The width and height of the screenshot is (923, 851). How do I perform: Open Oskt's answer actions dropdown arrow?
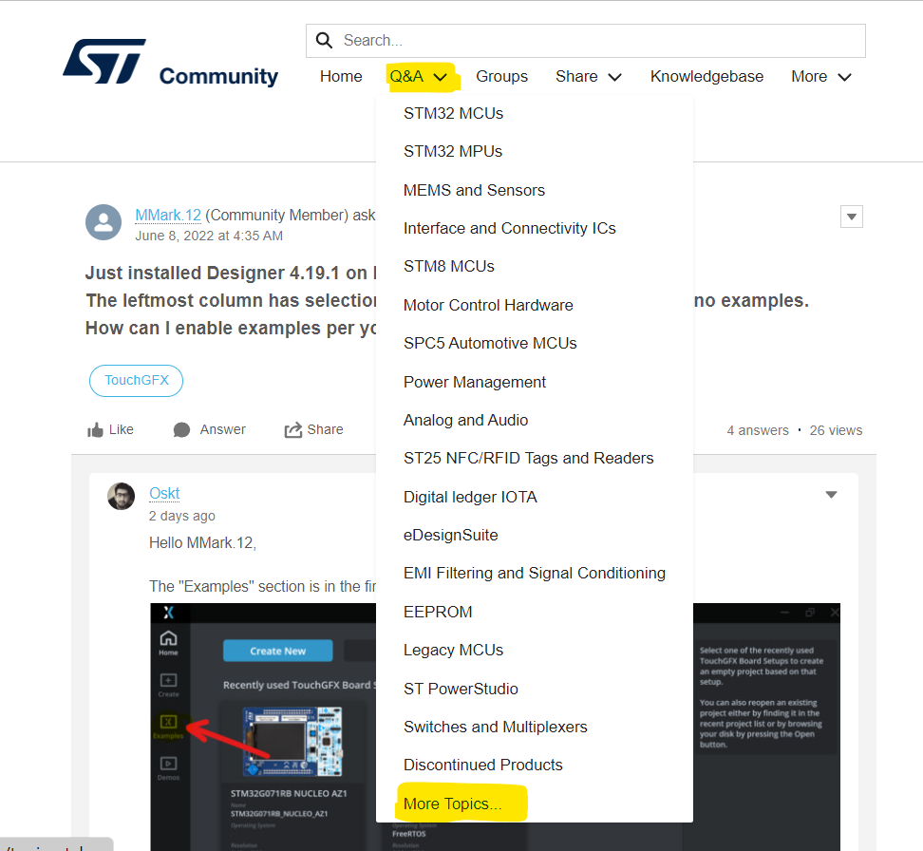tap(831, 495)
